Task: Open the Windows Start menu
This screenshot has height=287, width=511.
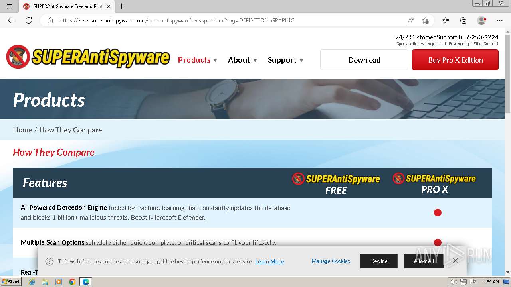Action: tap(11, 282)
